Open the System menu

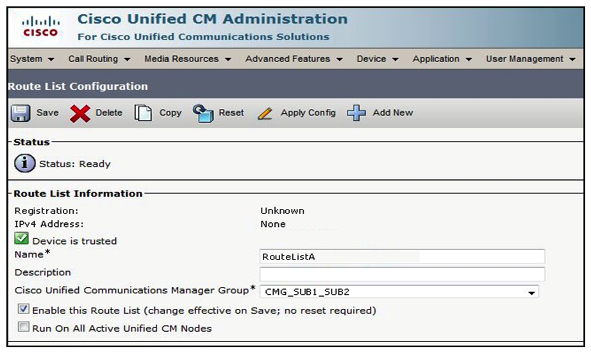(x=32, y=59)
